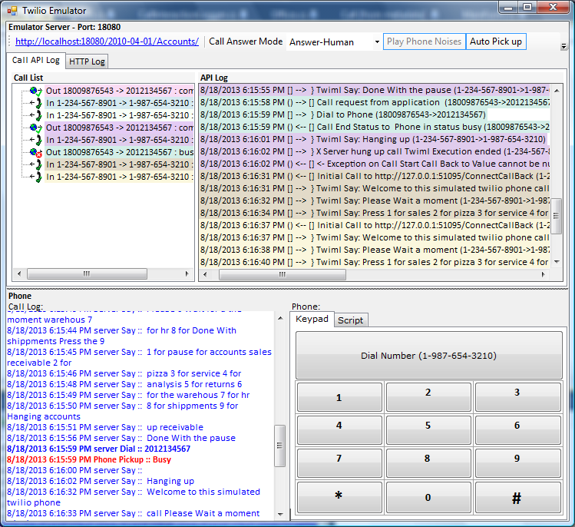The height and width of the screenshot is (527, 575).
Task: Click the incoming call phone icon in the fifth Call List row
Action: [x=36, y=140]
